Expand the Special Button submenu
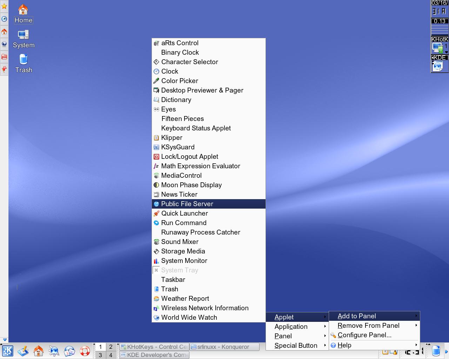Screen dimensions: 449x359 [297, 345]
